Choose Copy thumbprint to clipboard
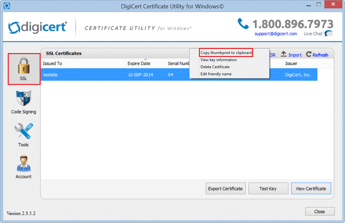Image resolution: width=345 pixels, height=223 pixels. [x=226, y=53]
